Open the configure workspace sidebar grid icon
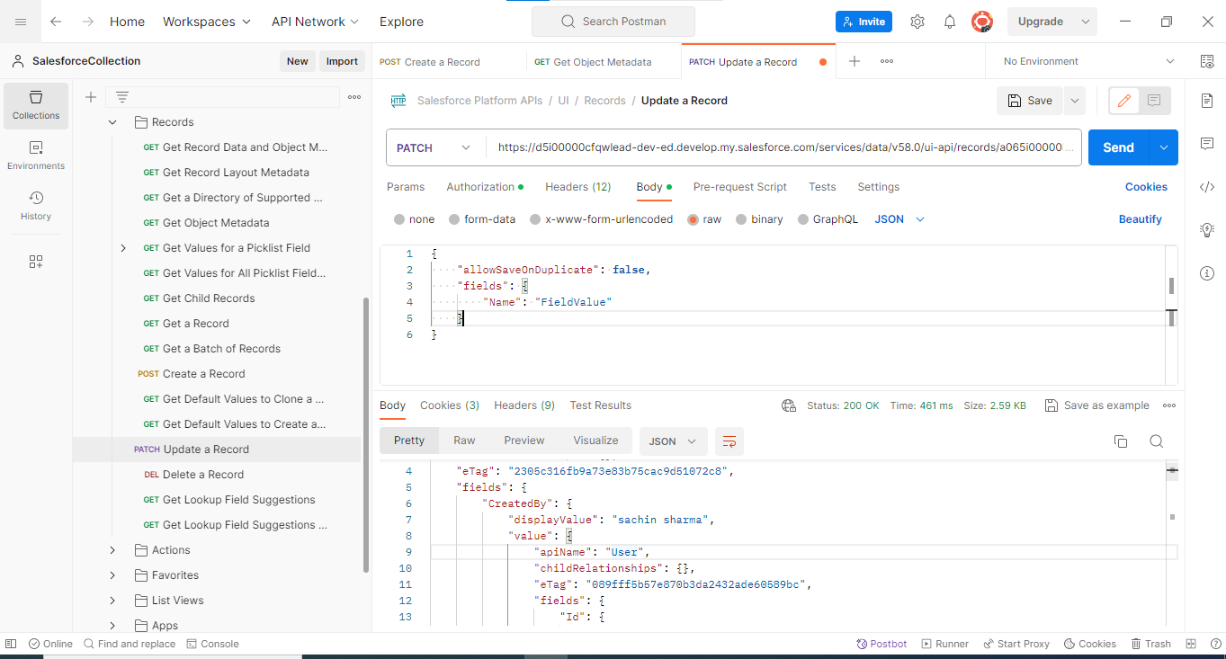1226x659 pixels. pos(36,262)
